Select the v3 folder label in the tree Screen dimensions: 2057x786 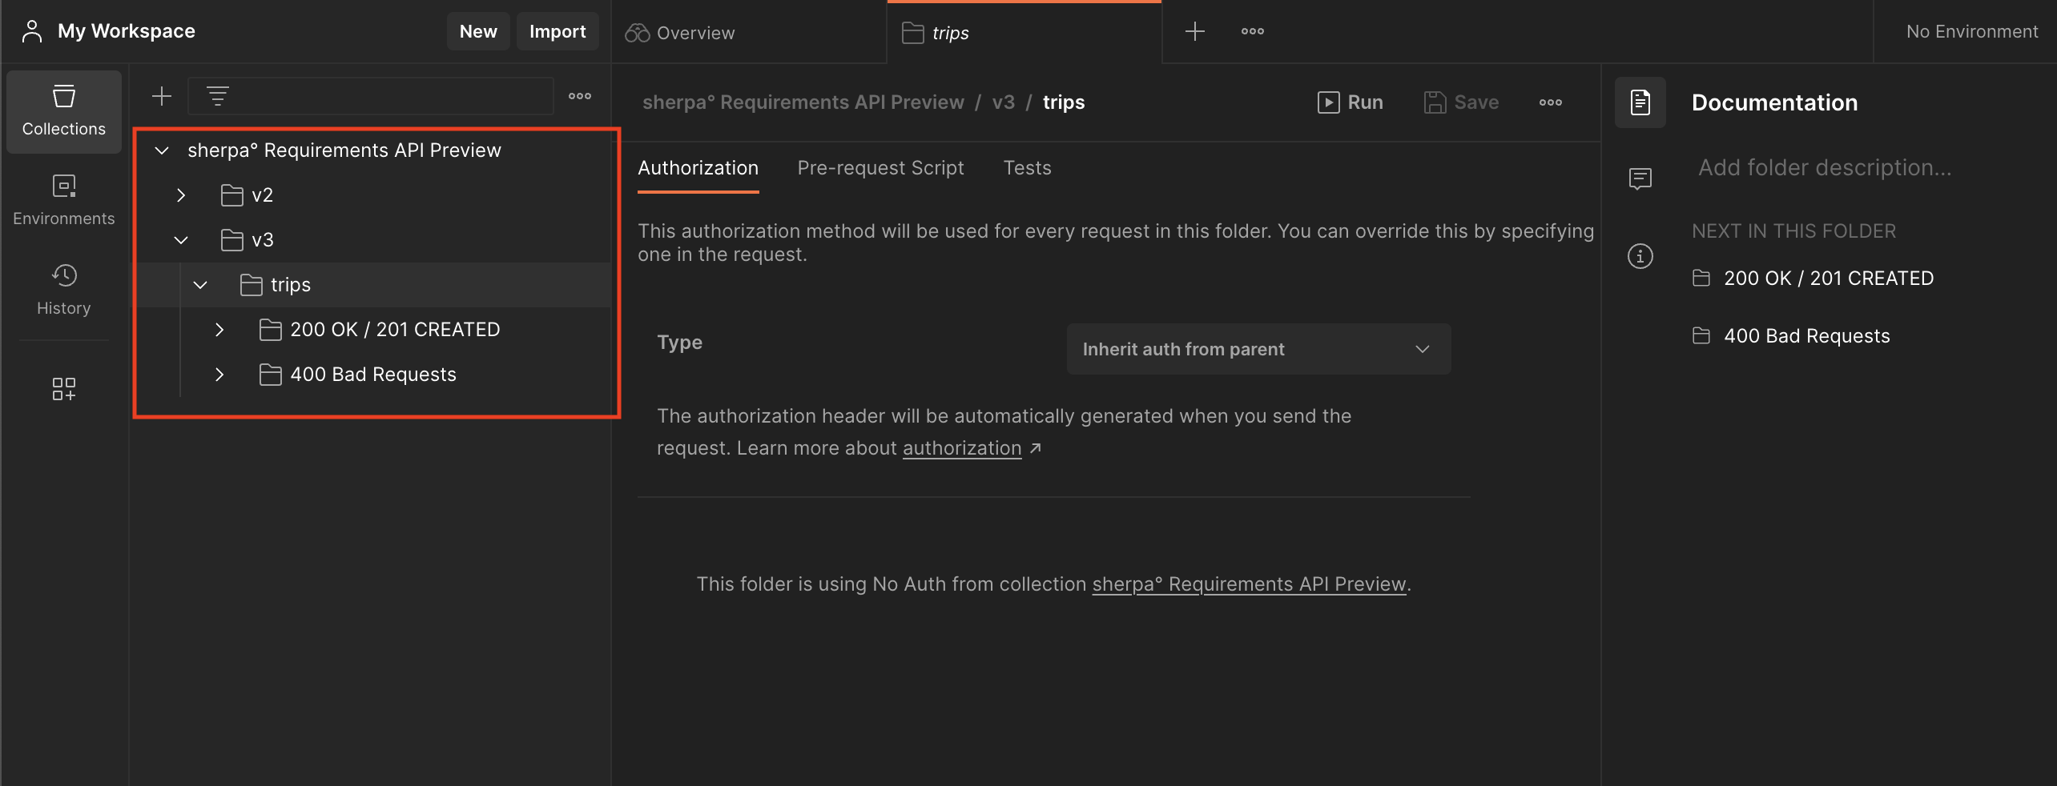262,240
